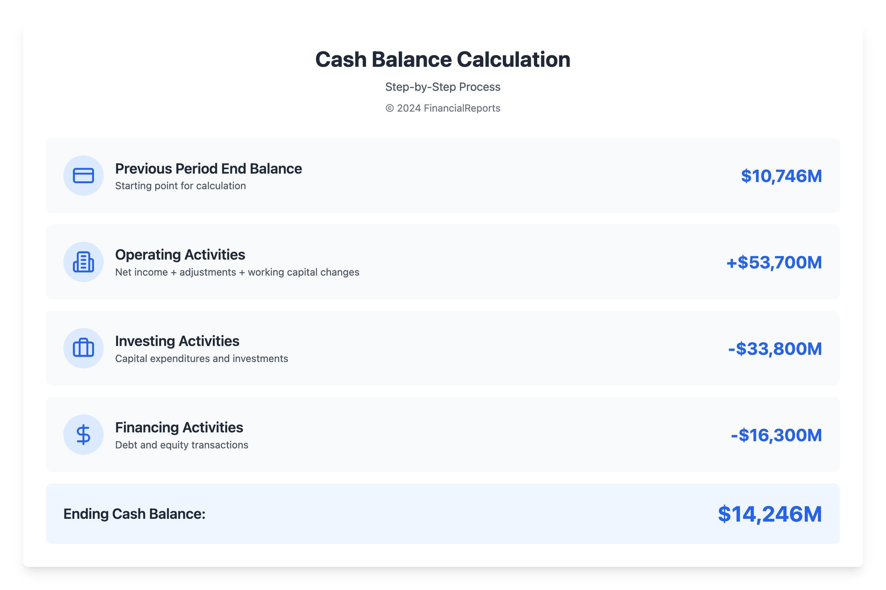Click the Net income adjustments description text
The image size is (886, 590).
click(237, 272)
